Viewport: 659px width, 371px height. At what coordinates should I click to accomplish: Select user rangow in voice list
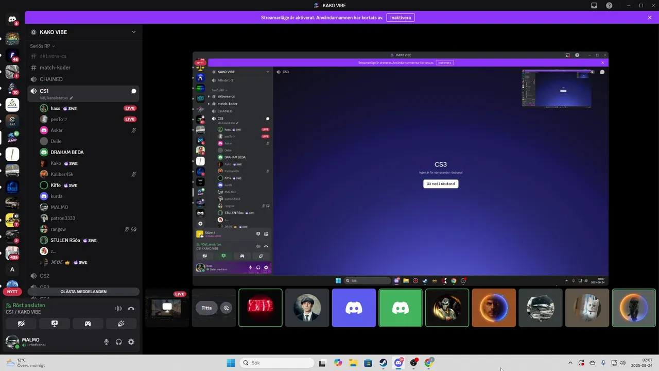(88, 229)
